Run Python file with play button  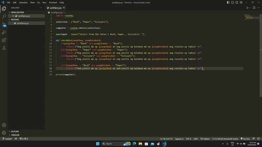(247, 8)
